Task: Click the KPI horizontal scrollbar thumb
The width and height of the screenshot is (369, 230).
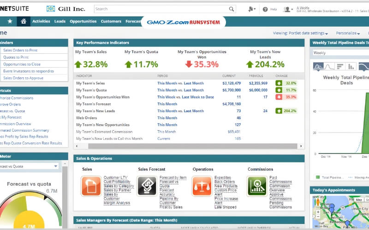Action: [192, 146]
